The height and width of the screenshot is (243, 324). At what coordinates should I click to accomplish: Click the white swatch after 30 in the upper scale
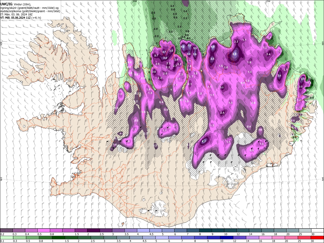(317, 231)
